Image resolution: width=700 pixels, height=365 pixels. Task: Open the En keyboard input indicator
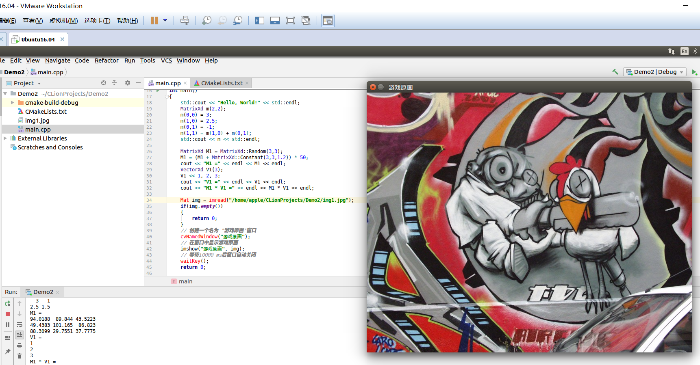(685, 51)
